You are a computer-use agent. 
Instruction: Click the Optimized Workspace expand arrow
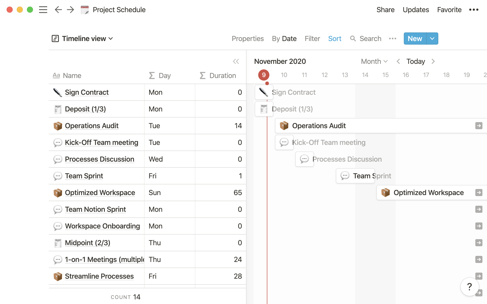tap(479, 193)
